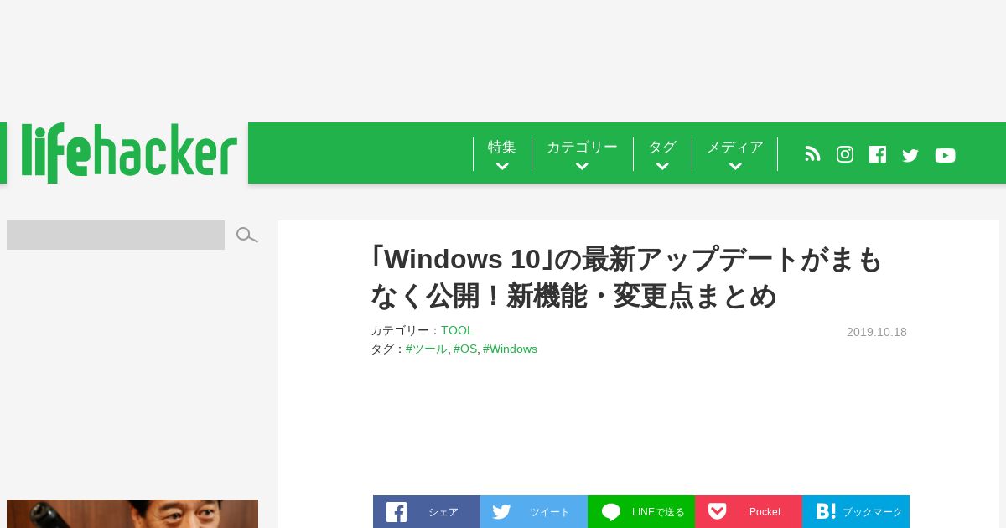Image resolution: width=1006 pixels, height=528 pixels.
Task: Open the RSS feed icon
Action: coord(812,154)
